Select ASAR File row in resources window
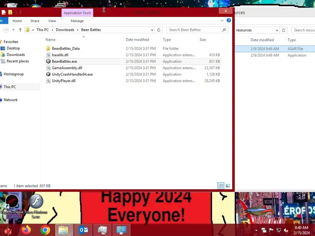 [275, 49]
